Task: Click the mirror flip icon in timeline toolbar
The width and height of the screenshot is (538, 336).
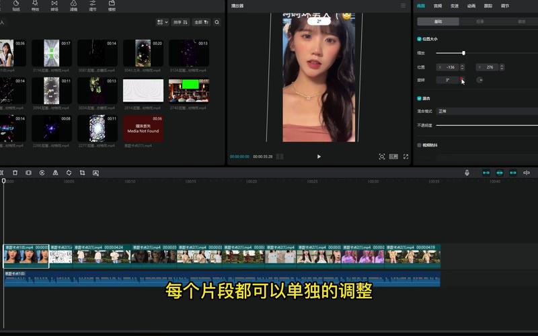Action: click(x=55, y=173)
